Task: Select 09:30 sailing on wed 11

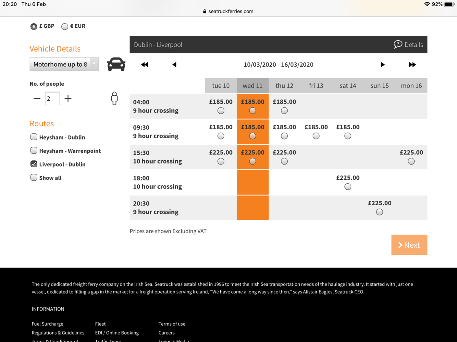Action: pyautogui.click(x=252, y=136)
